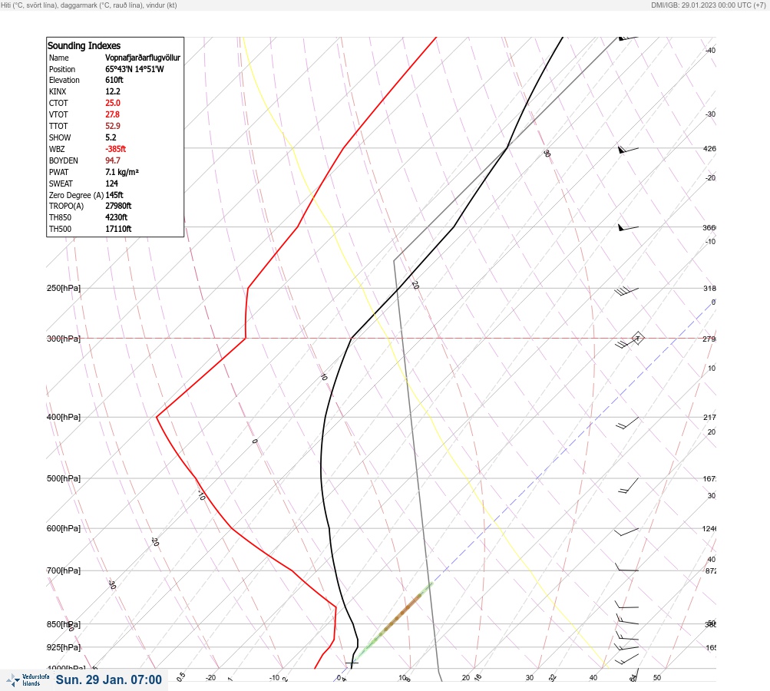Click the elevation value 610ft

coord(114,80)
